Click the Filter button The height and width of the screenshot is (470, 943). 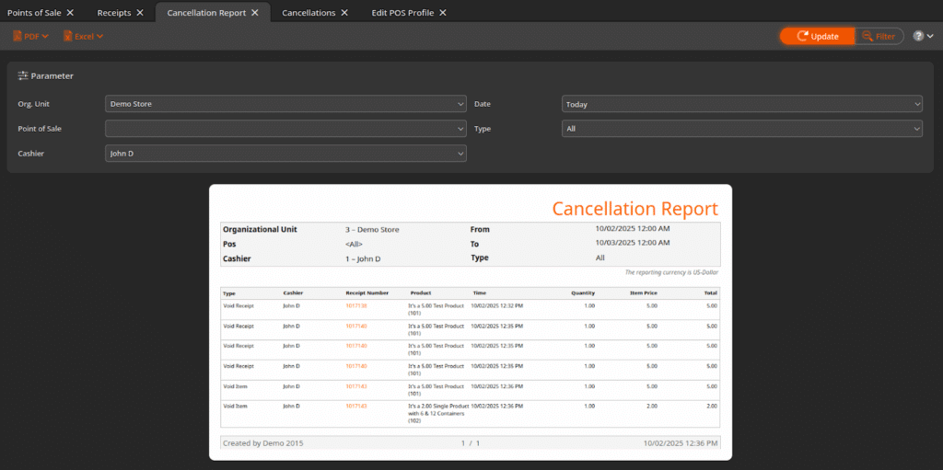point(878,36)
